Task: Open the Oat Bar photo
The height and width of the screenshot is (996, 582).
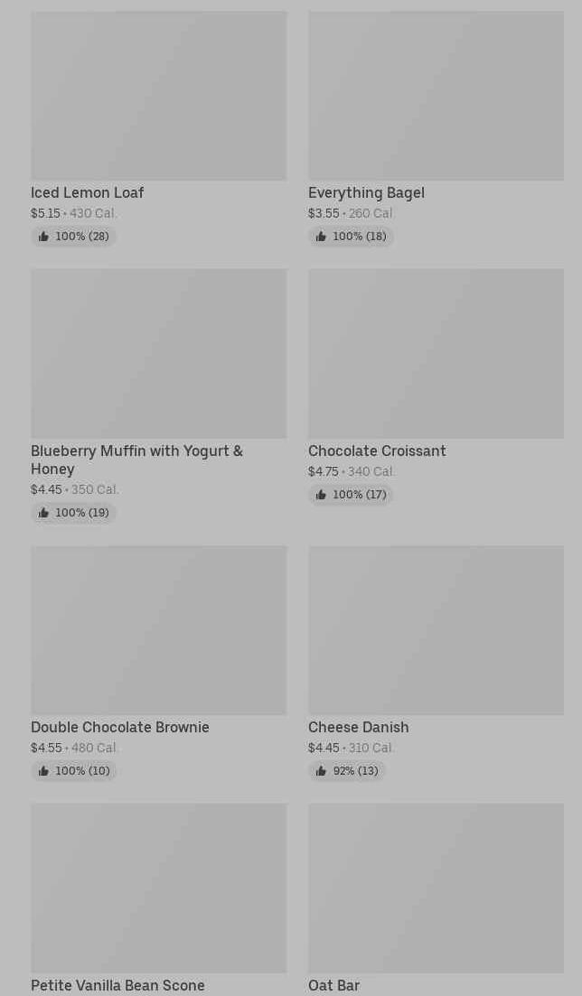Action: (x=436, y=888)
